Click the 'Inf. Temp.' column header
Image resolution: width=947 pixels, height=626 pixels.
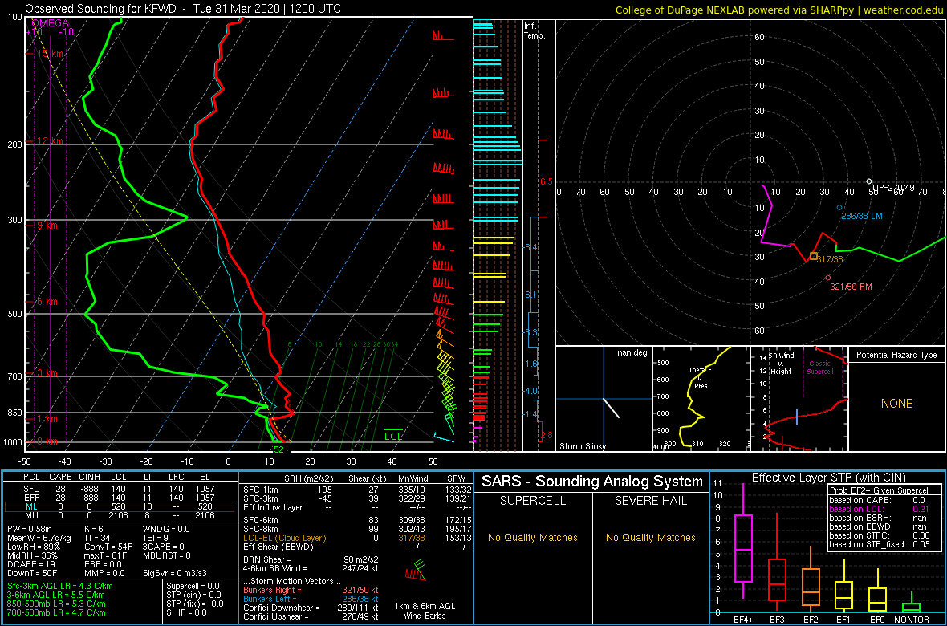click(534, 30)
